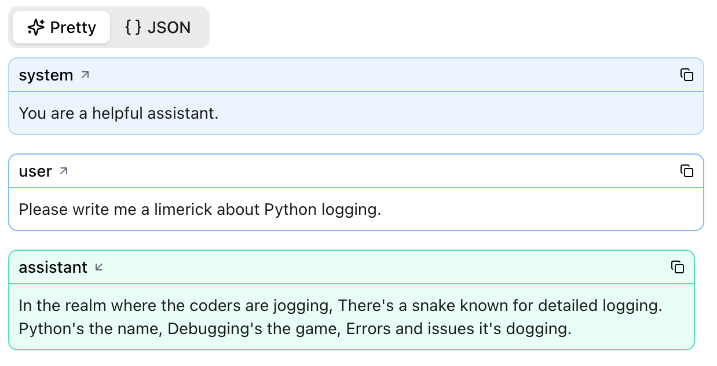Click the second line of the assistant's limerick
This screenshot has width=717, height=366.
[x=295, y=329]
